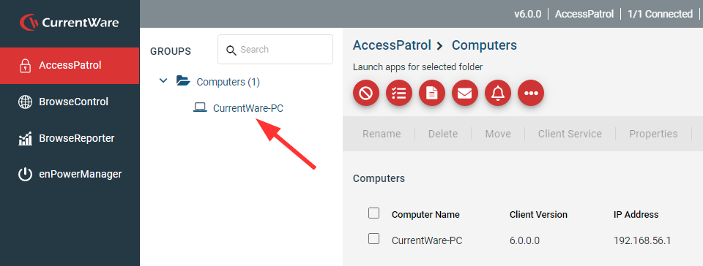Screen dimensions: 703x266
Task: Tick the CurrentWare-PC row checkbox
Action: pos(373,239)
